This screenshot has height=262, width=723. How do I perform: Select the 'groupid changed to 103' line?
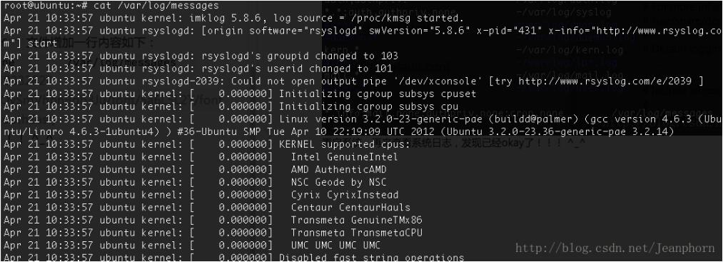[x=201, y=56]
